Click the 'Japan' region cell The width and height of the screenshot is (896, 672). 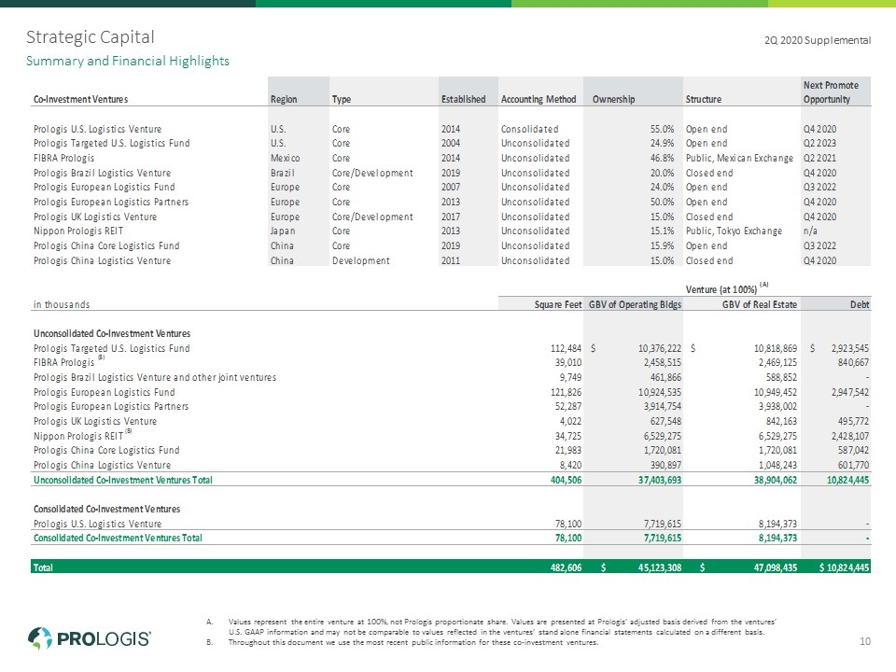(x=283, y=231)
